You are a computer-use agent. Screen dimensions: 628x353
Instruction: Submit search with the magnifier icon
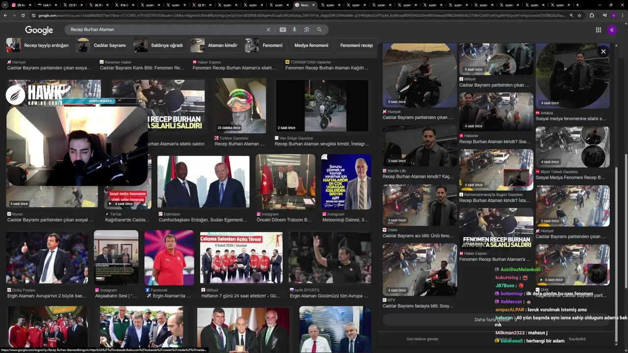click(319, 29)
